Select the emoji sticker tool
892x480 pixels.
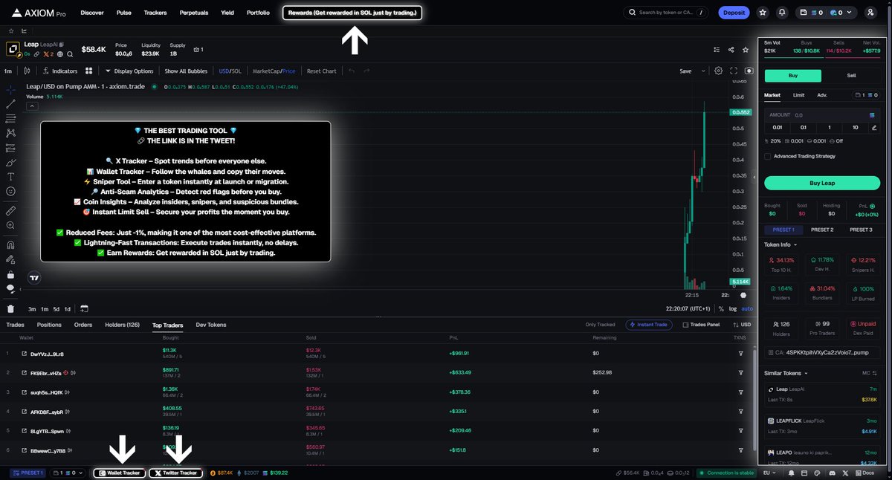pyautogui.click(x=10, y=192)
